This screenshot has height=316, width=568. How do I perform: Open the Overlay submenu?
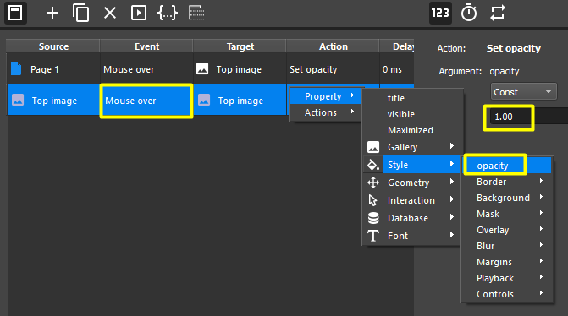507,230
